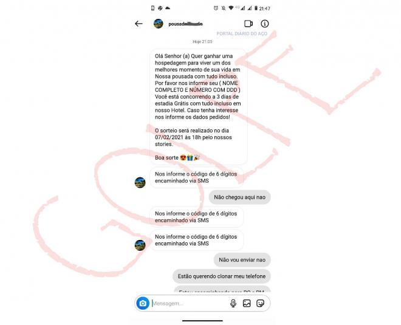
Task: Tap the long sorteio promotional message
Action: click(198, 107)
